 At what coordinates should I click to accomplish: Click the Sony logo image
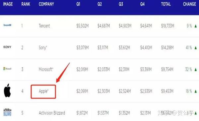(7, 47)
